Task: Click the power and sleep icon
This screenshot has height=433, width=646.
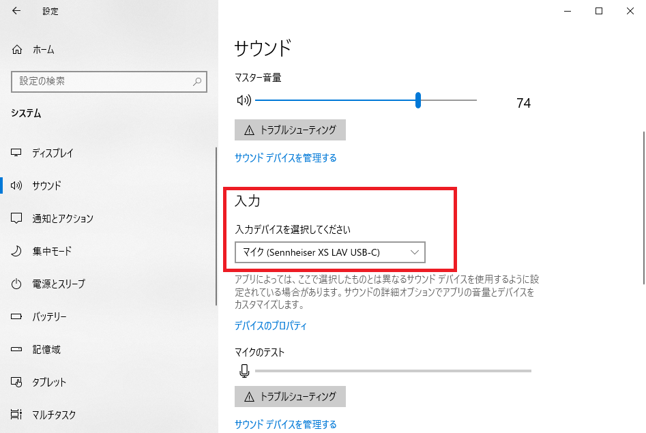Action: 16,284
